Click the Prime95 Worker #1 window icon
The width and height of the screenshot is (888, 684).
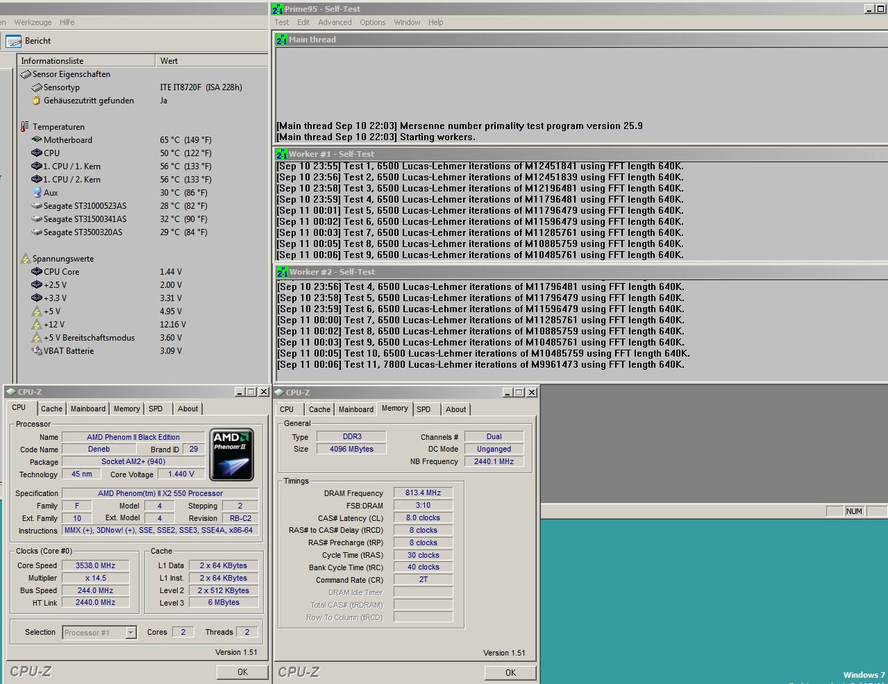point(282,154)
